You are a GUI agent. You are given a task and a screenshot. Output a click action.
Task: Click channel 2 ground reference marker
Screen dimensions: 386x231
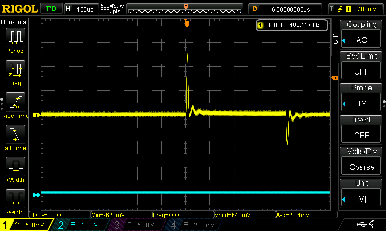[x=37, y=195]
